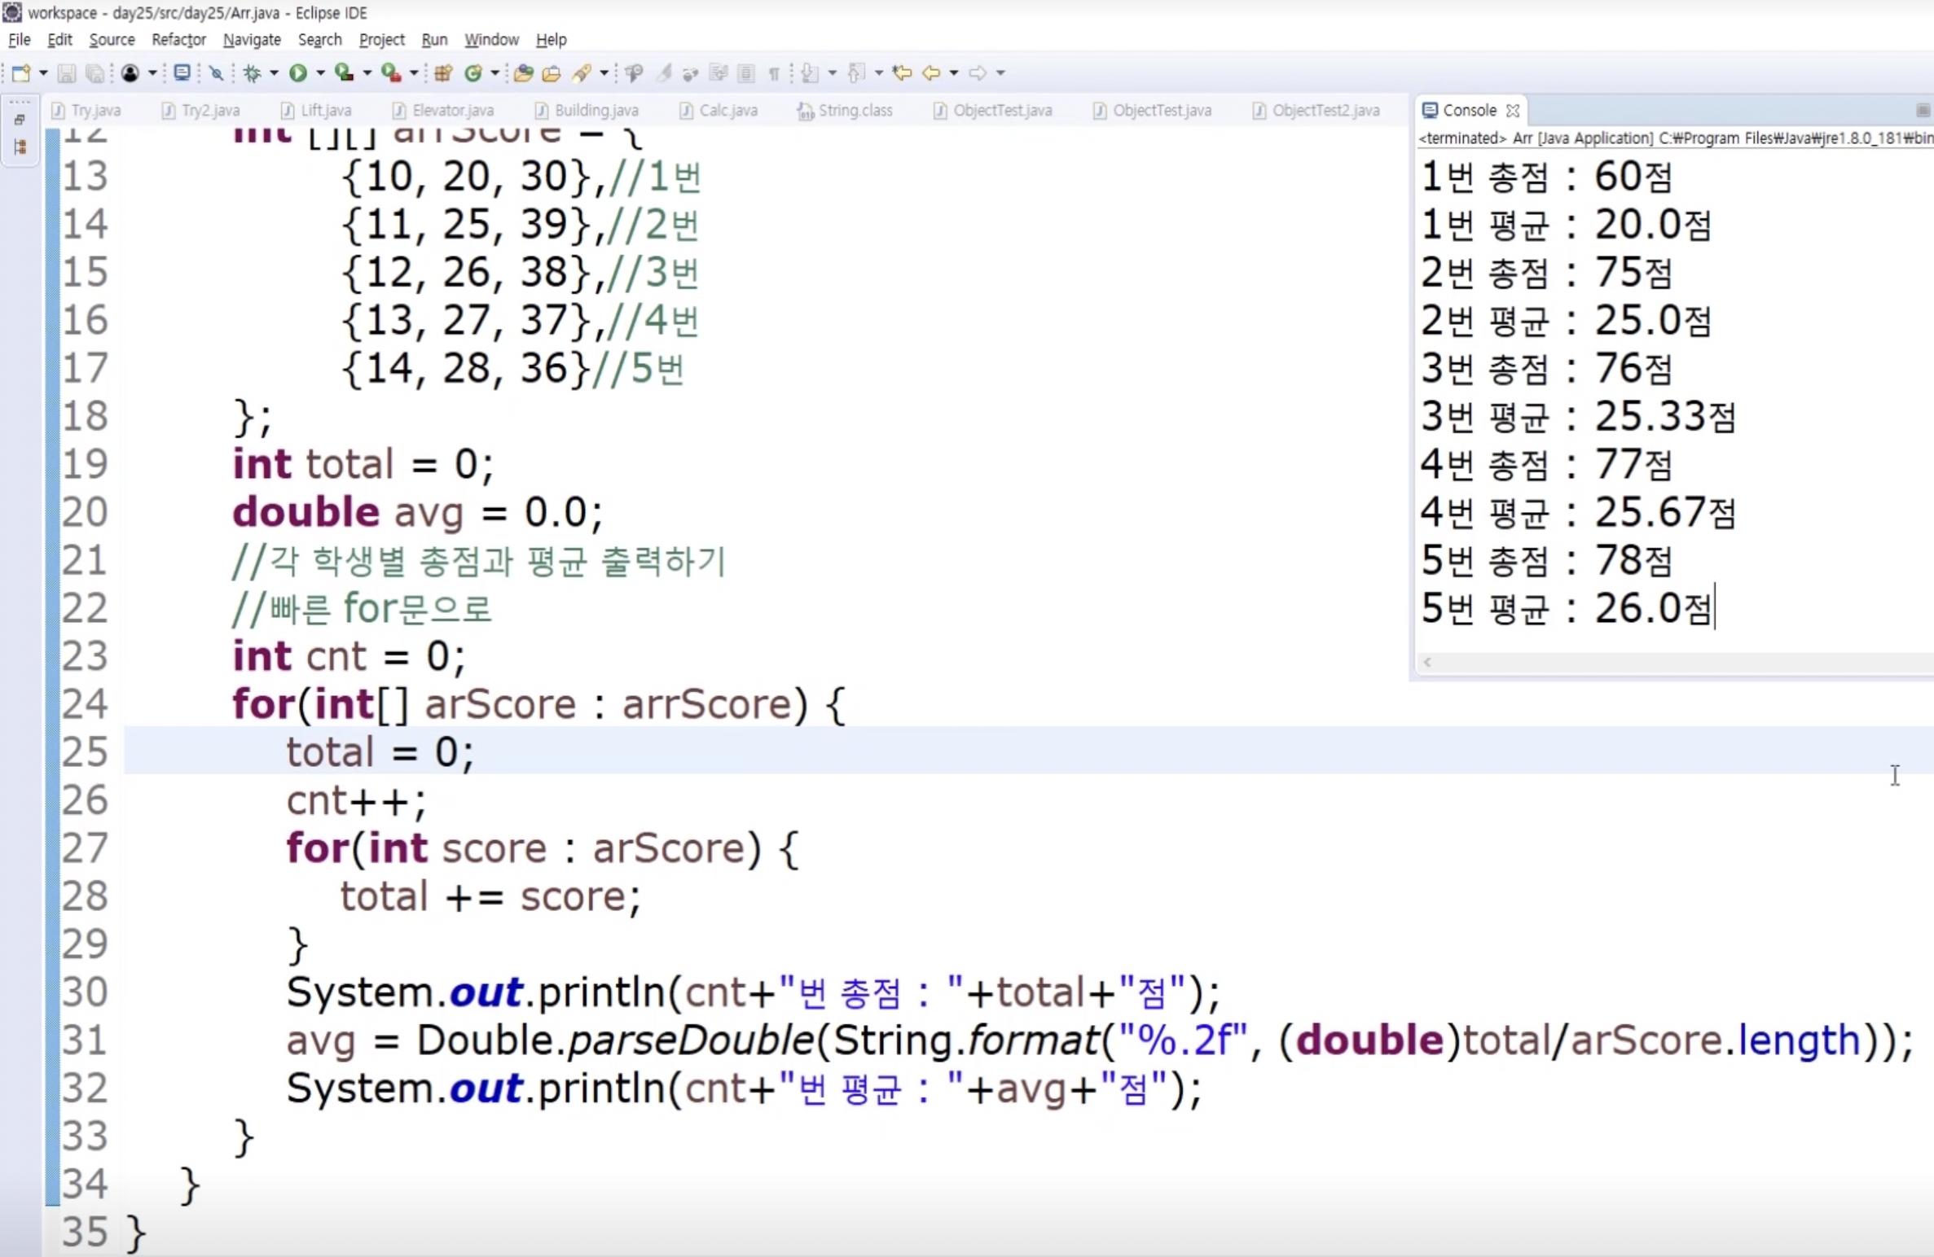Click line 25 total = 0 code
This screenshot has width=1934, height=1257.
(x=380, y=751)
